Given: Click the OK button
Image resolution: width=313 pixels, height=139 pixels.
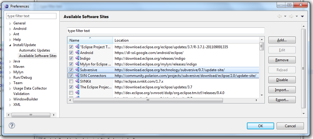Looking at the screenshot, I should pos(260,126).
